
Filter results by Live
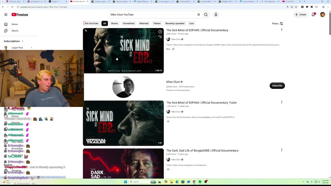(191, 24)
